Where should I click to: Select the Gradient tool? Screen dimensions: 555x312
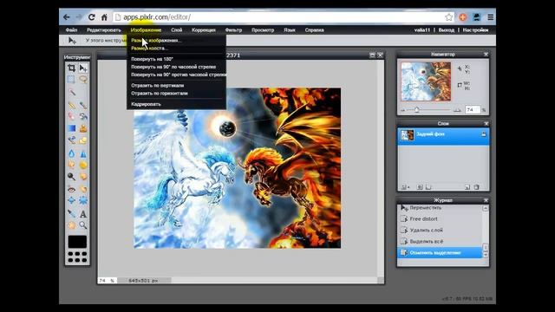(x=71, y=128)
